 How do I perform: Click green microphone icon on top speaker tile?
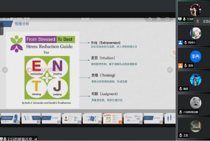[x=184, y=19]
